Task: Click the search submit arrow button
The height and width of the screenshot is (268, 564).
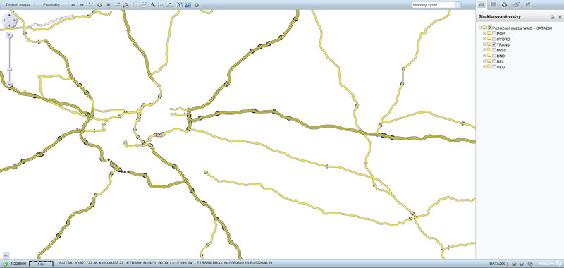Action: 458,5
